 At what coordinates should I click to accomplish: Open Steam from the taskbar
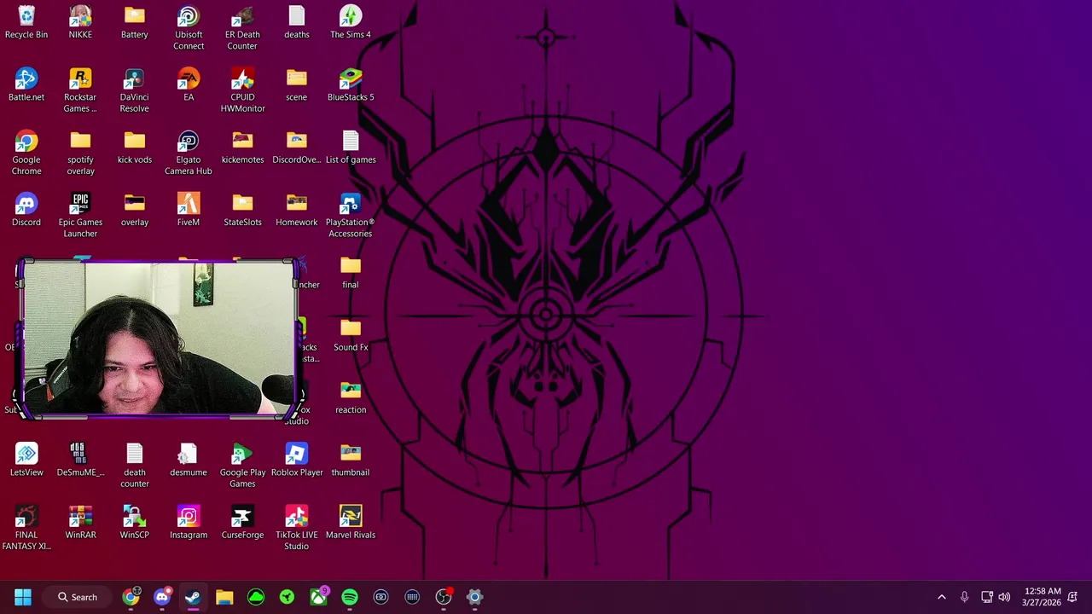point(193,597)
